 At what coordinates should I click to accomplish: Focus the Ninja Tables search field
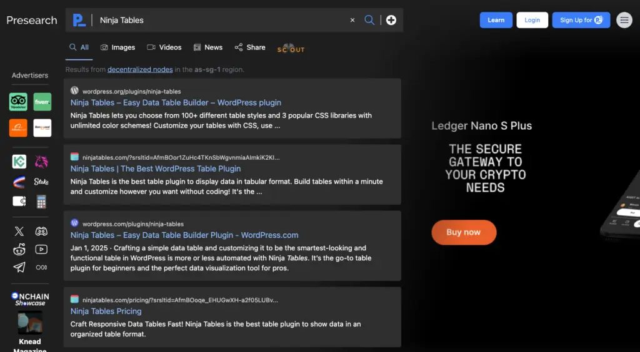coord(221,20)
